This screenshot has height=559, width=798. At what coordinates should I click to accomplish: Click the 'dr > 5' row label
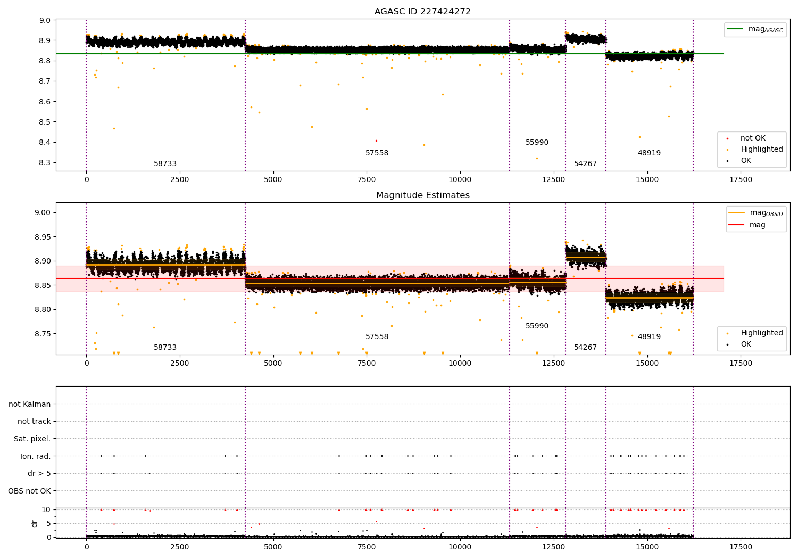(39, 474)
